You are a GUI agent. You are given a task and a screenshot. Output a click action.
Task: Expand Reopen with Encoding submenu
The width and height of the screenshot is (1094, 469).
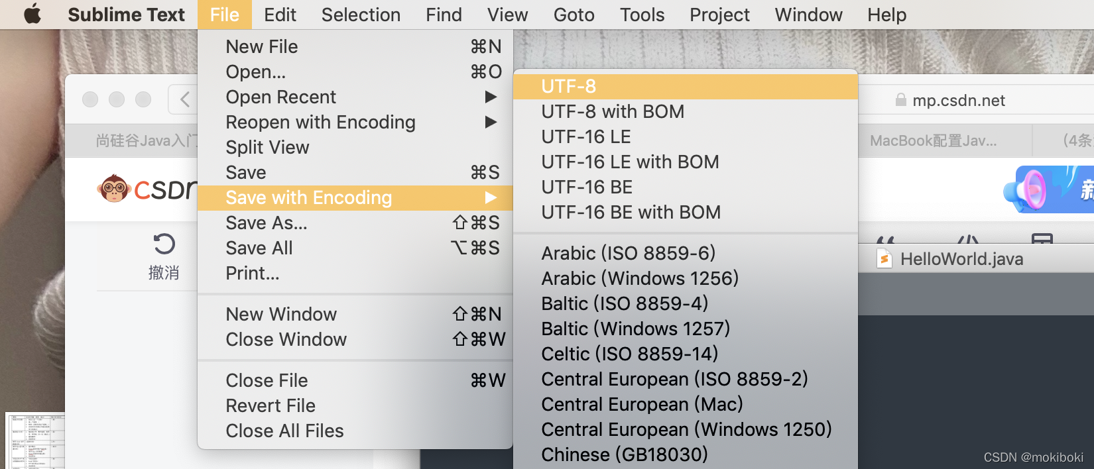(355, 122)
